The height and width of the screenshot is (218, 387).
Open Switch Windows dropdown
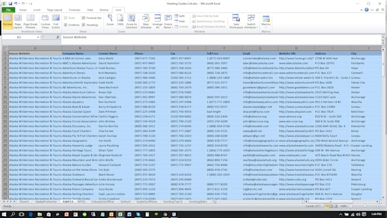(x=251, y=22)
